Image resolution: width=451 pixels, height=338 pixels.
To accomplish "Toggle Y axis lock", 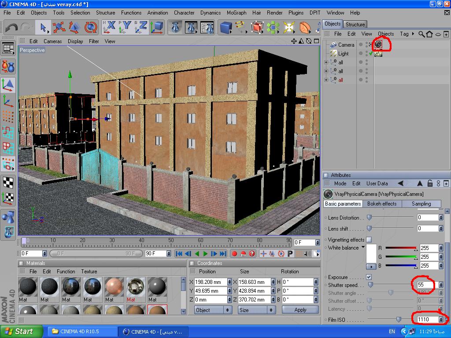I will (x=126, y=28).
